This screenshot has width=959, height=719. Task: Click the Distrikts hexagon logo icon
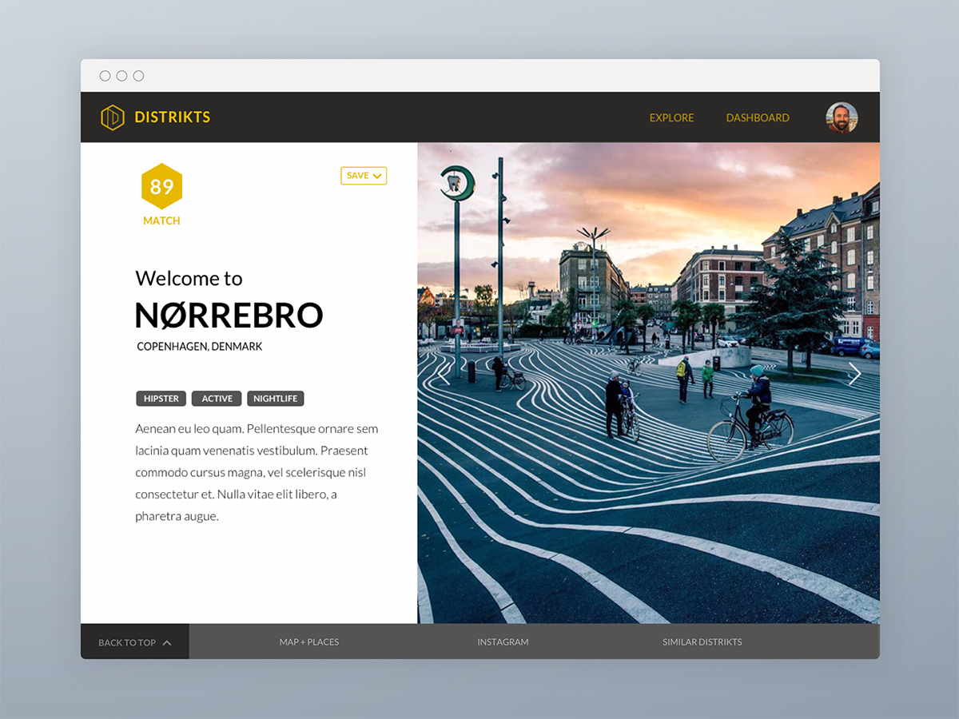tap(113, 117)
